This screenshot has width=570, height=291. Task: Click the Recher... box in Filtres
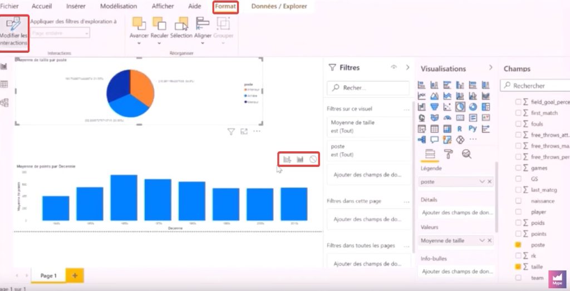368,88
